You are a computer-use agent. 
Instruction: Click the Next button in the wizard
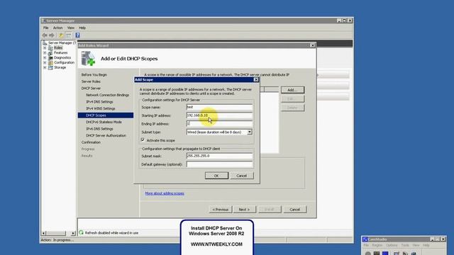click(x=244, y=210)
